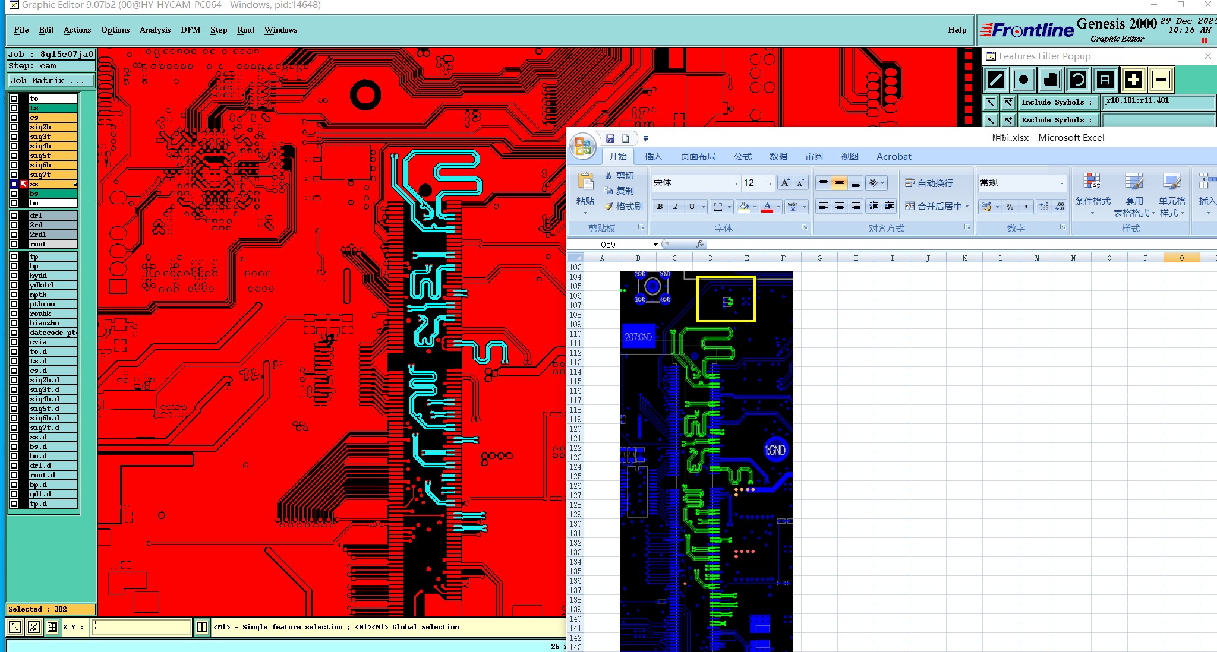Toggle the arc feature filter icon

pyautogui.click(x=1078, y=79)
